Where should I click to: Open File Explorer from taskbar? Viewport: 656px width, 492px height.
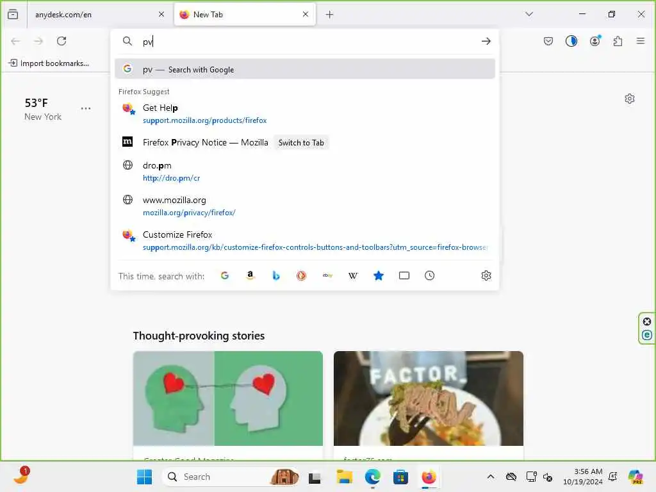[x=344, y=477]
